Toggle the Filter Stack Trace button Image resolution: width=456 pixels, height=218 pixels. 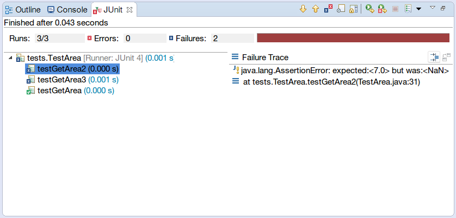[434, 57]
